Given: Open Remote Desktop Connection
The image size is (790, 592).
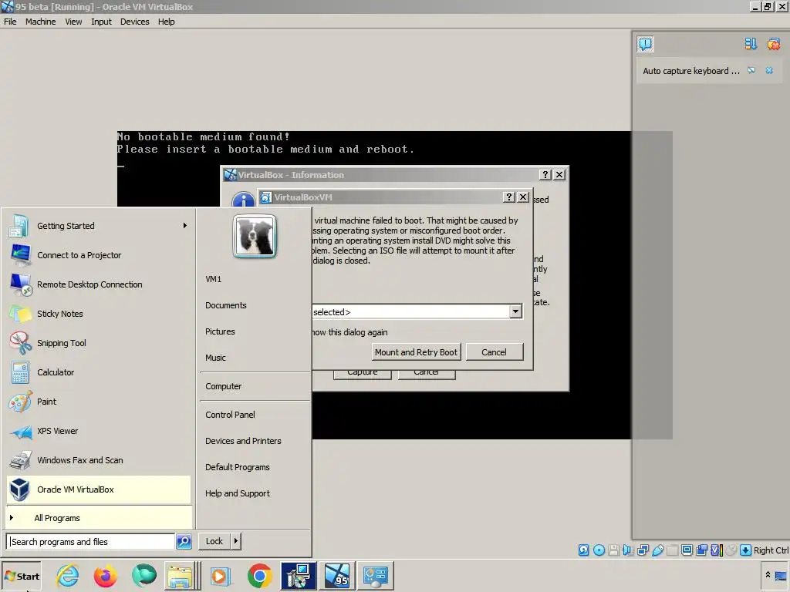Looking at the screenshot, I should point(100,284).
